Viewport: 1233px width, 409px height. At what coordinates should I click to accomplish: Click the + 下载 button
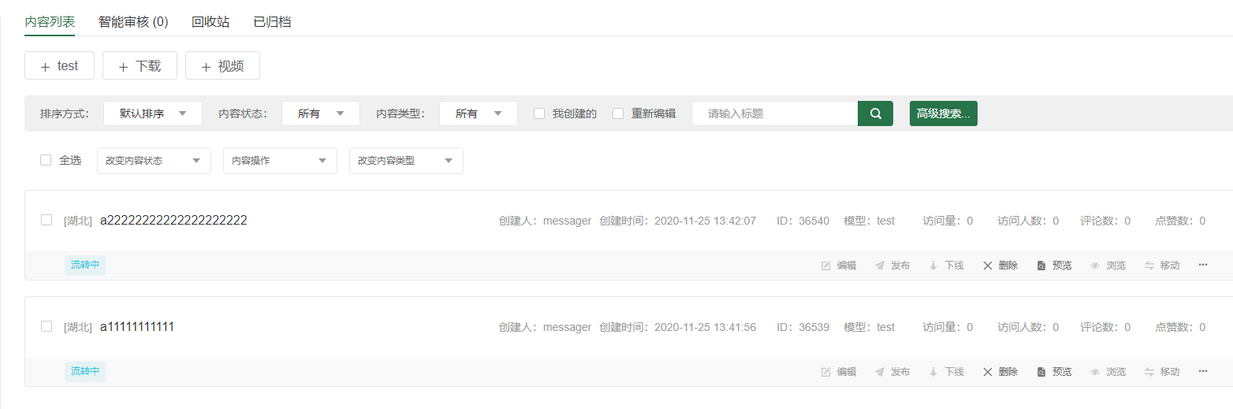140,66
